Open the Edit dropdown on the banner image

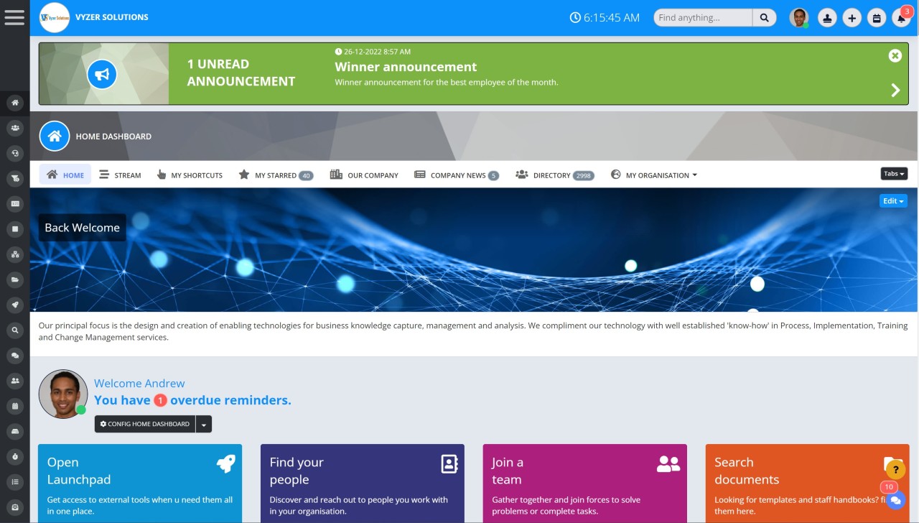coord(892,201)
